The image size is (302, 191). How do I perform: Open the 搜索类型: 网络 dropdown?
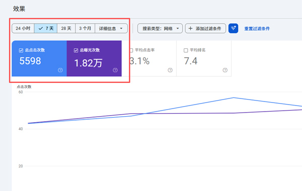(x=160, y=29)
